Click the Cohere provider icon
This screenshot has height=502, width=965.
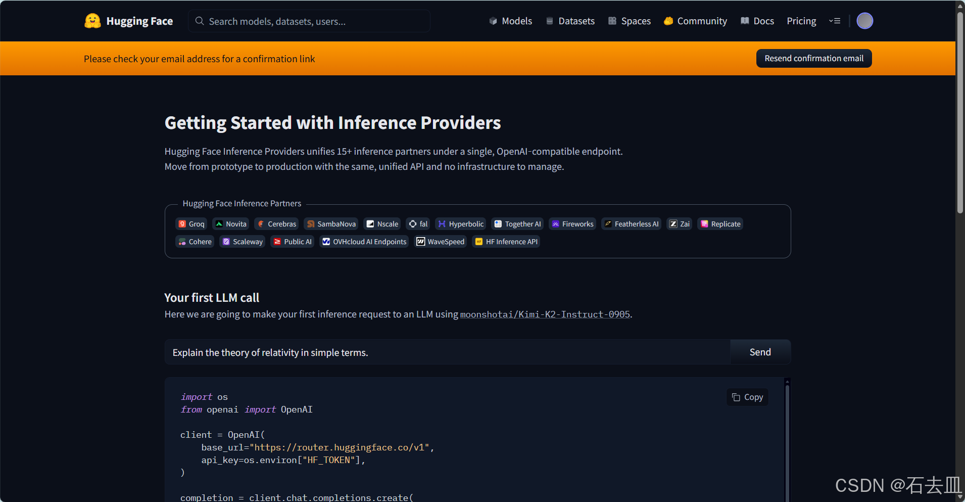point(182,242)
